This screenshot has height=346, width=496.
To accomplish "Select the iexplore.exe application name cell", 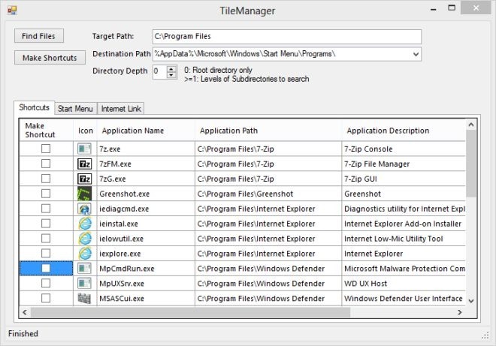I will tap(146, 254).
